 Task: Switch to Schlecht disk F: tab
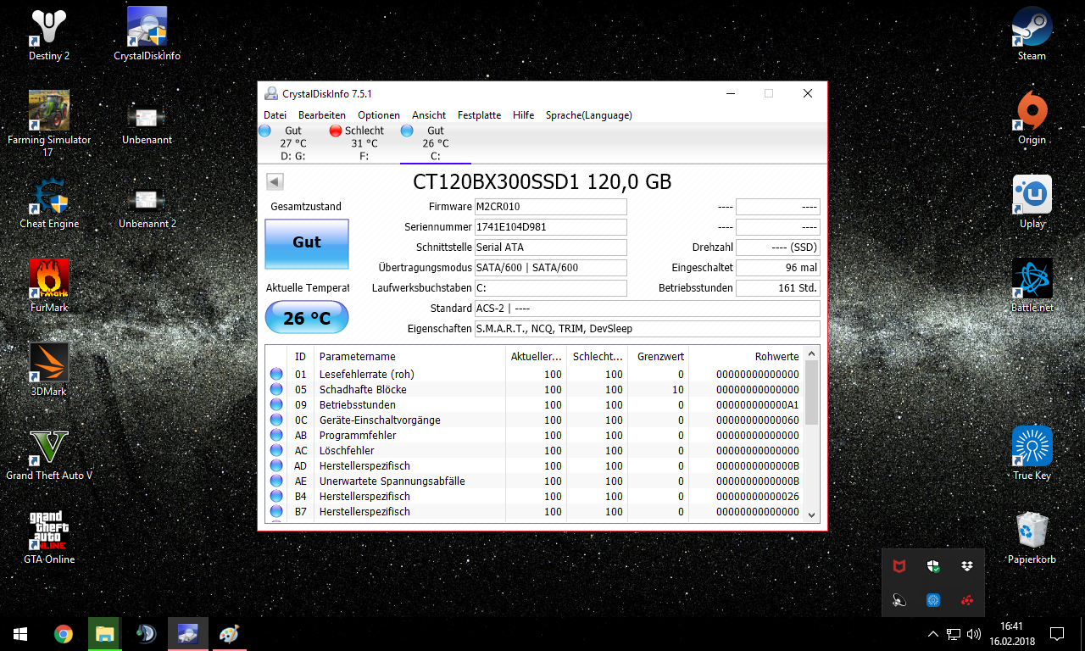[364, 143]
